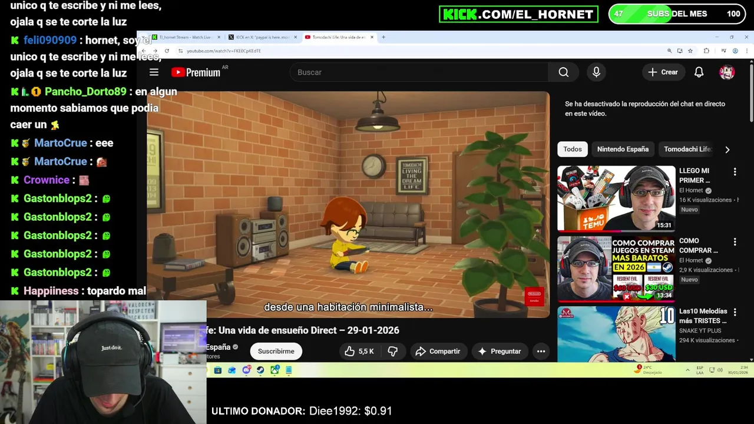Go to the YouTube Premium home logo
This screenshot has width=754, height=424.
tap(196, 72)
